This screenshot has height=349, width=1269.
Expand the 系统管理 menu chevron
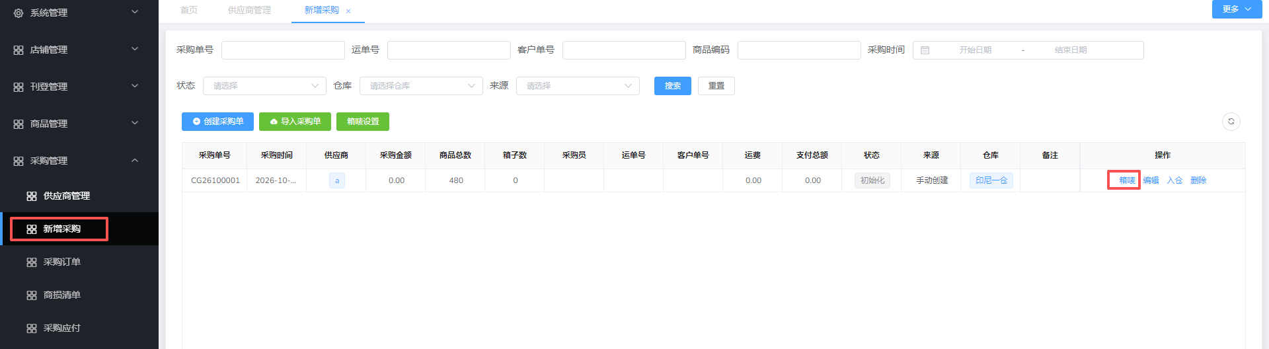tap(135, 12)
